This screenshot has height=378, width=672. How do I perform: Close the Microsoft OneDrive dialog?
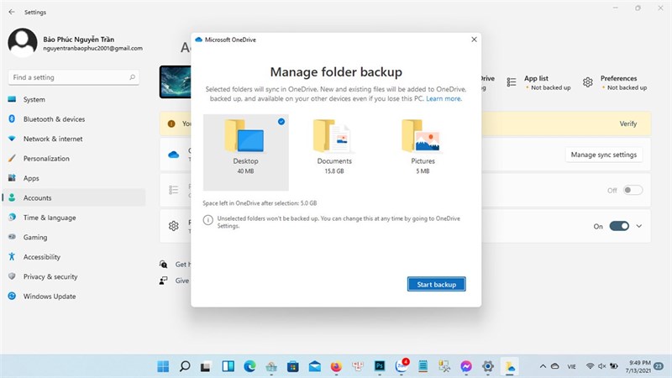coord(474,39)
